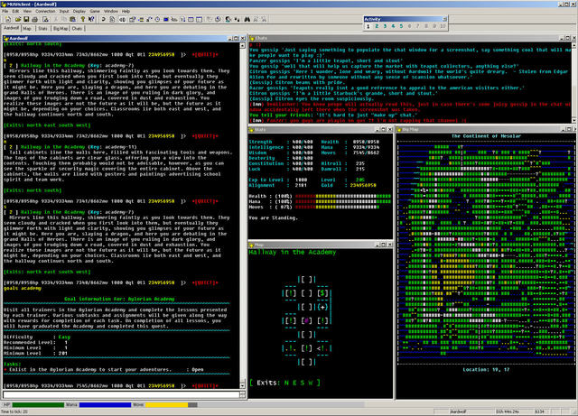
Task: Click the yellow key toolbar icon
Action: coord(83,19)
